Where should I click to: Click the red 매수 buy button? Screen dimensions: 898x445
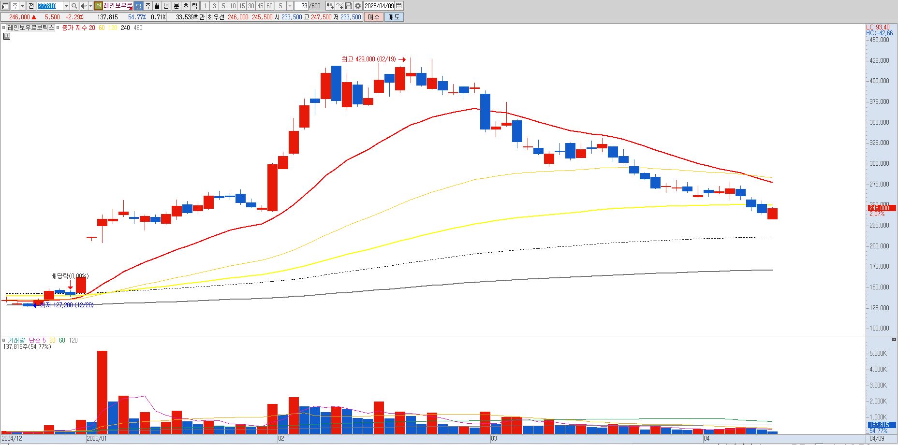click(374, 17)
